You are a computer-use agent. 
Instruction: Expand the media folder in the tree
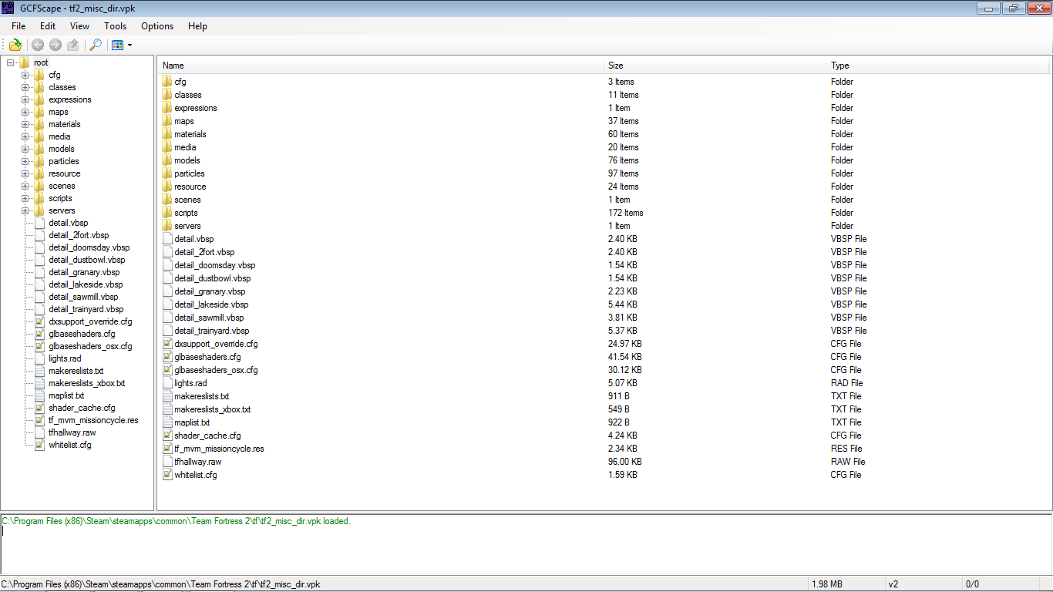point(25,136)
